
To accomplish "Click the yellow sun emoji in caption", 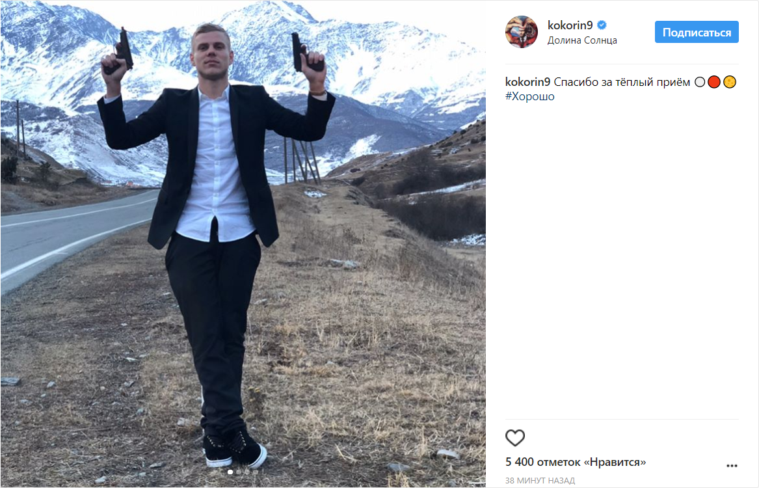I will (x=730, y=82).
